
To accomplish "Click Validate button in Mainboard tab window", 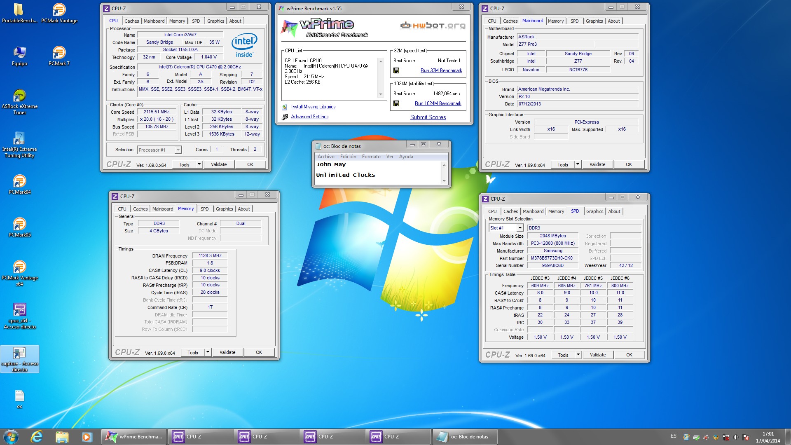I will tap(597, 164).
